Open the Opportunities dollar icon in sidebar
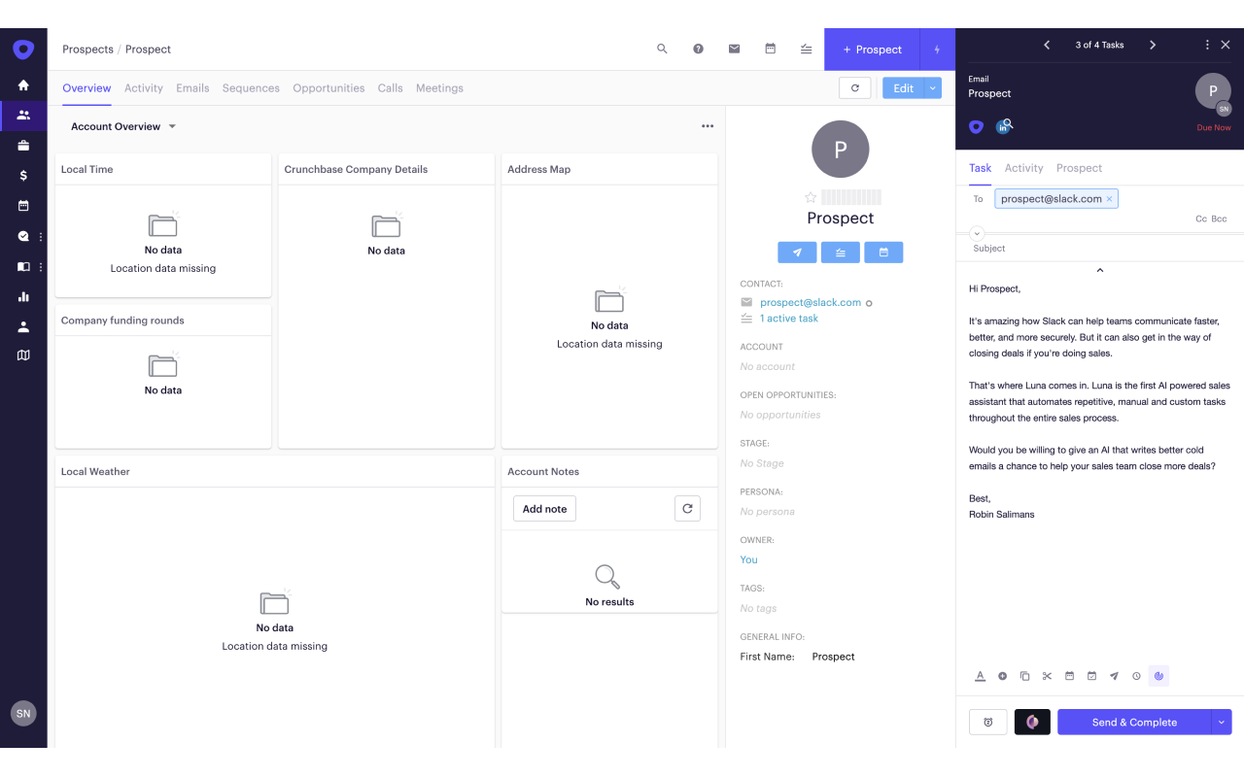 pos(23,176)
